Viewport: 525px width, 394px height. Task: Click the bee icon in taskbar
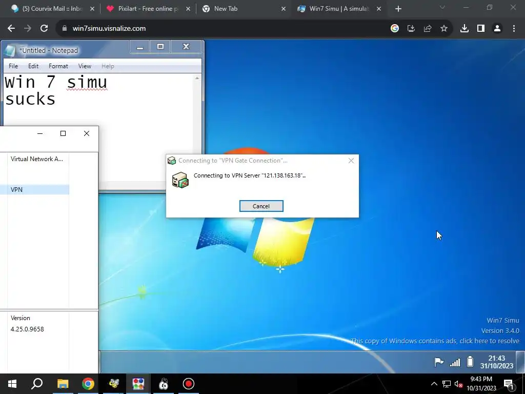pyautogui.click(x=113, y=384)
